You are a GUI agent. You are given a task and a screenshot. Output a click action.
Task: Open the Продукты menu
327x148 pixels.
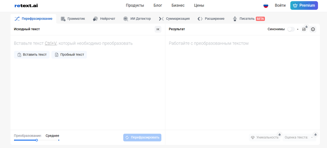pyautogui.click(x=135, y=5)
